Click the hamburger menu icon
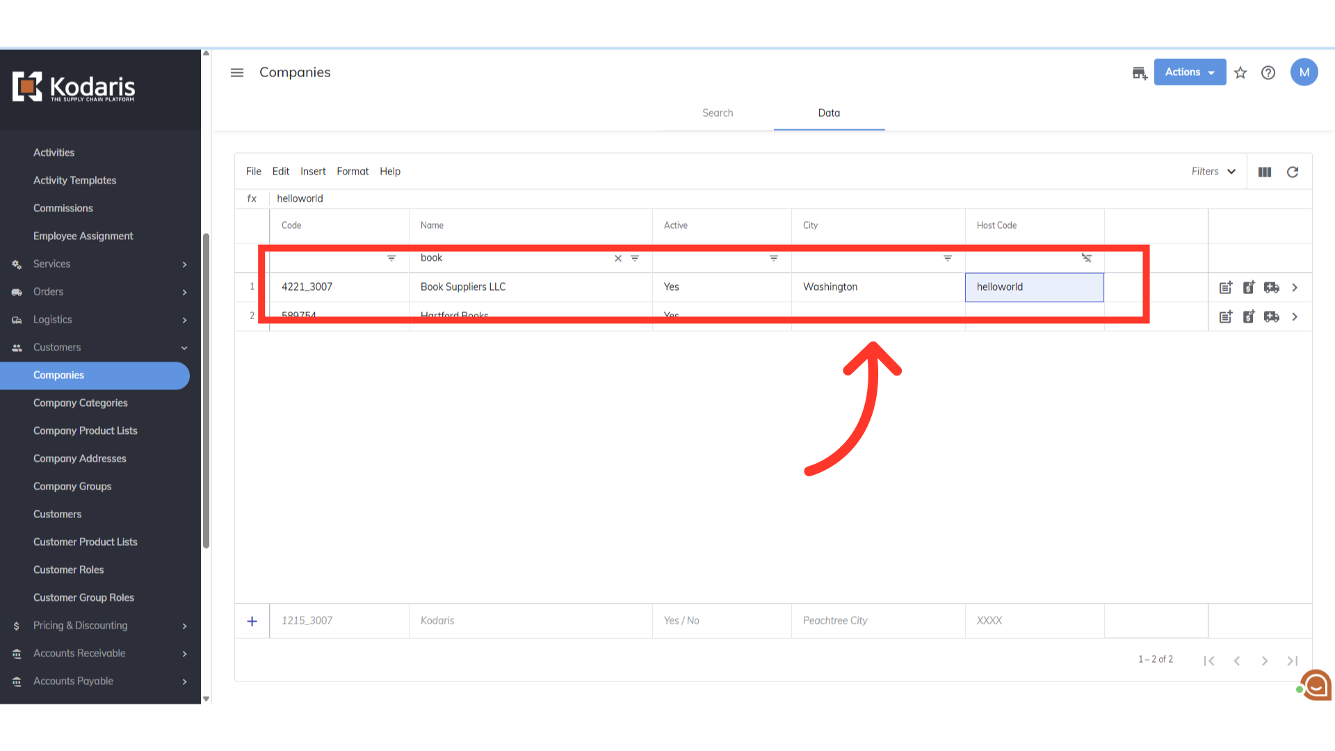Image resolution: width=1335 pixels, height=751 pixels. pyautogui.click(x=237, y=72)
